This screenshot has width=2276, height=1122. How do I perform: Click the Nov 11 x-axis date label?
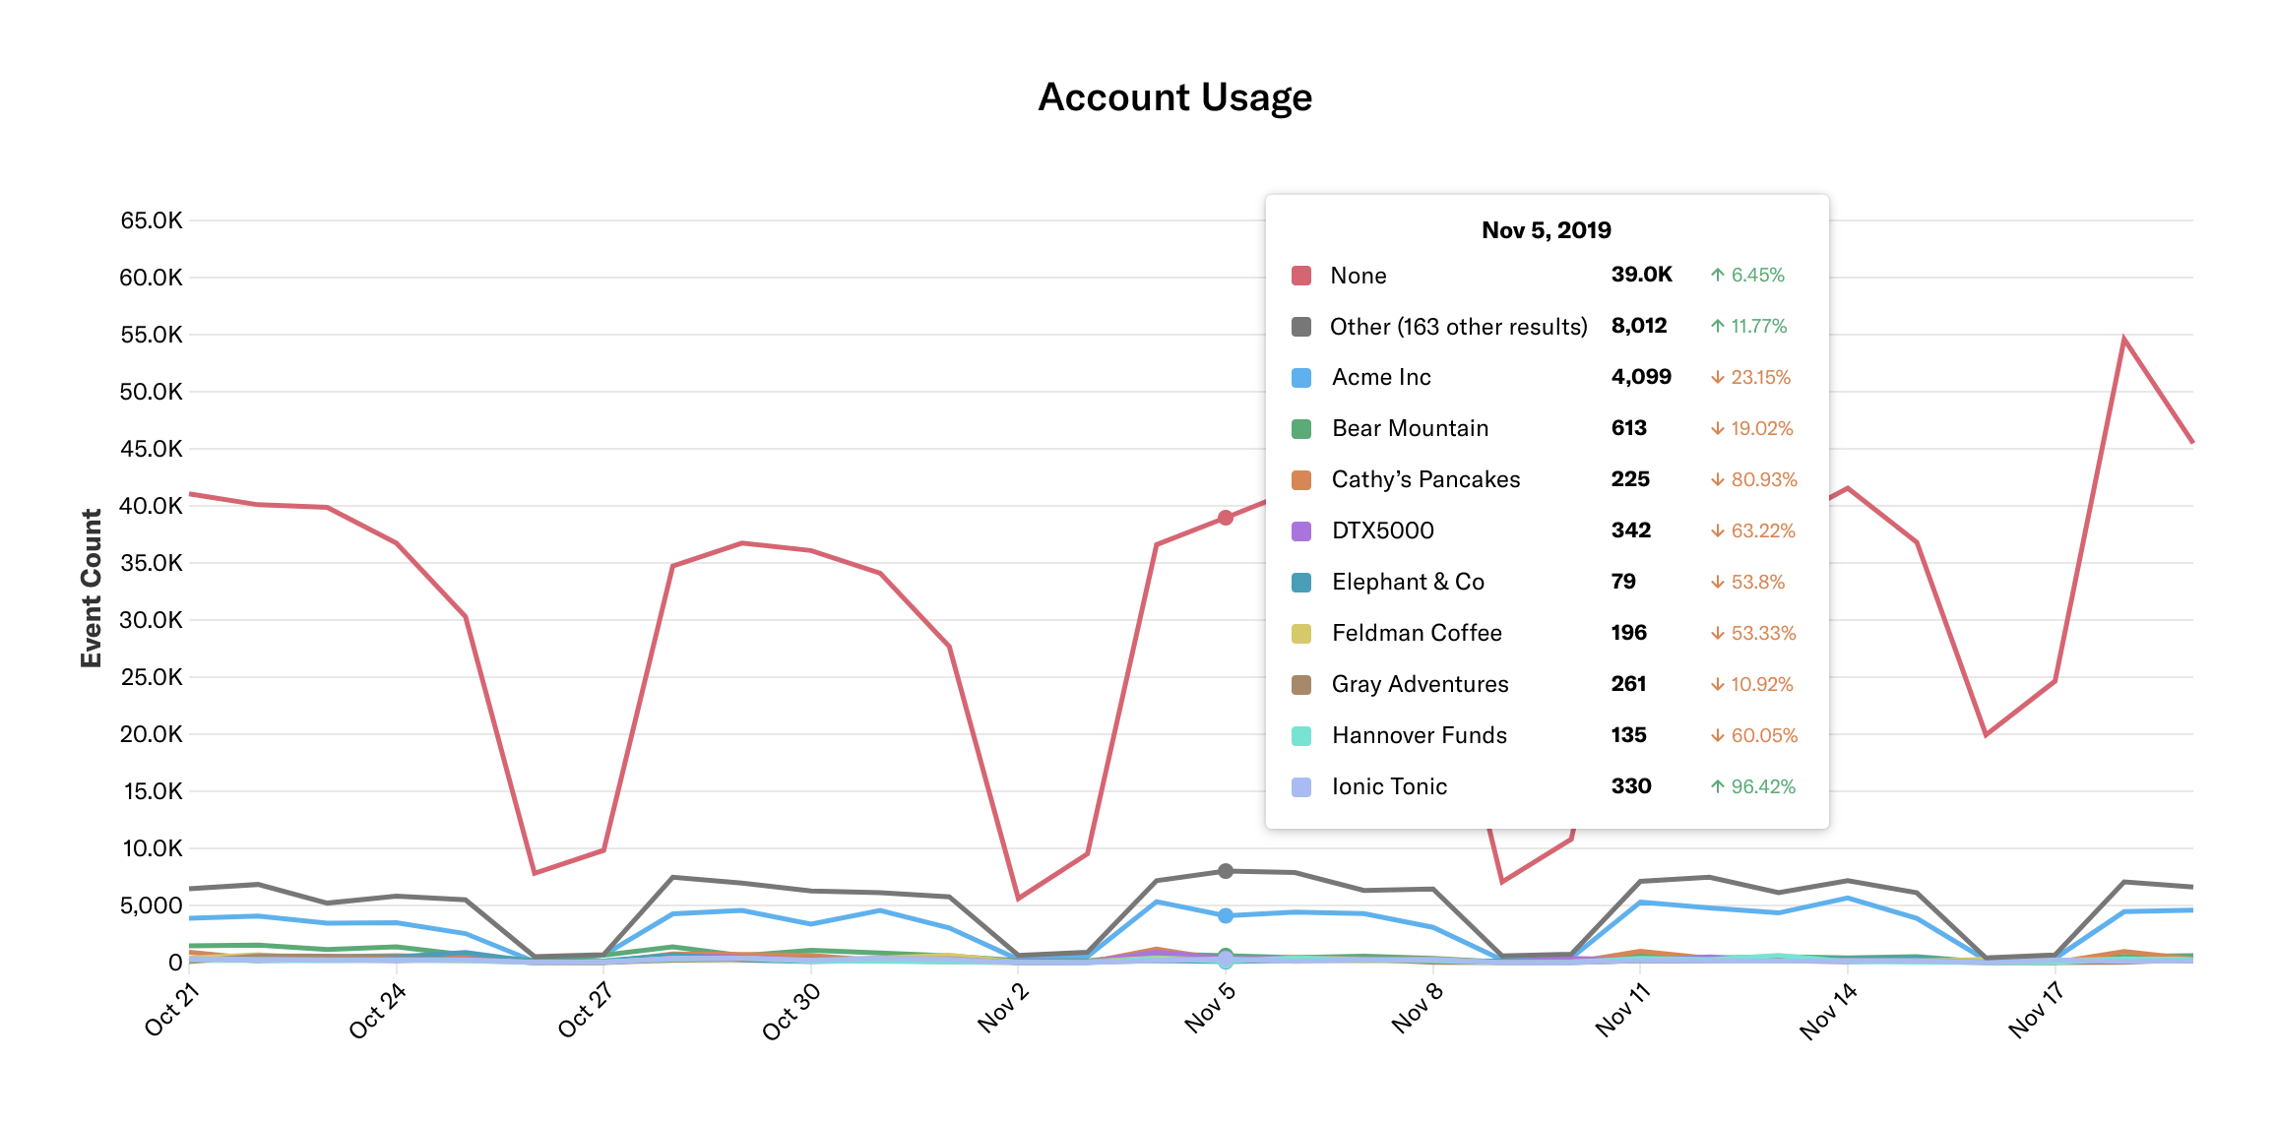click(x=1622, y=1010)
